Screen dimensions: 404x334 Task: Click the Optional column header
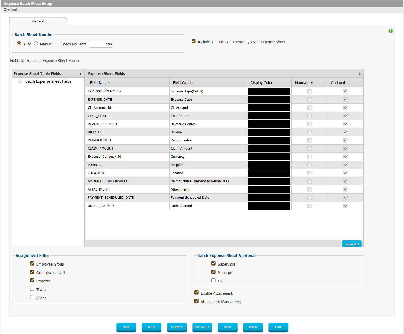tap(345, 83)
